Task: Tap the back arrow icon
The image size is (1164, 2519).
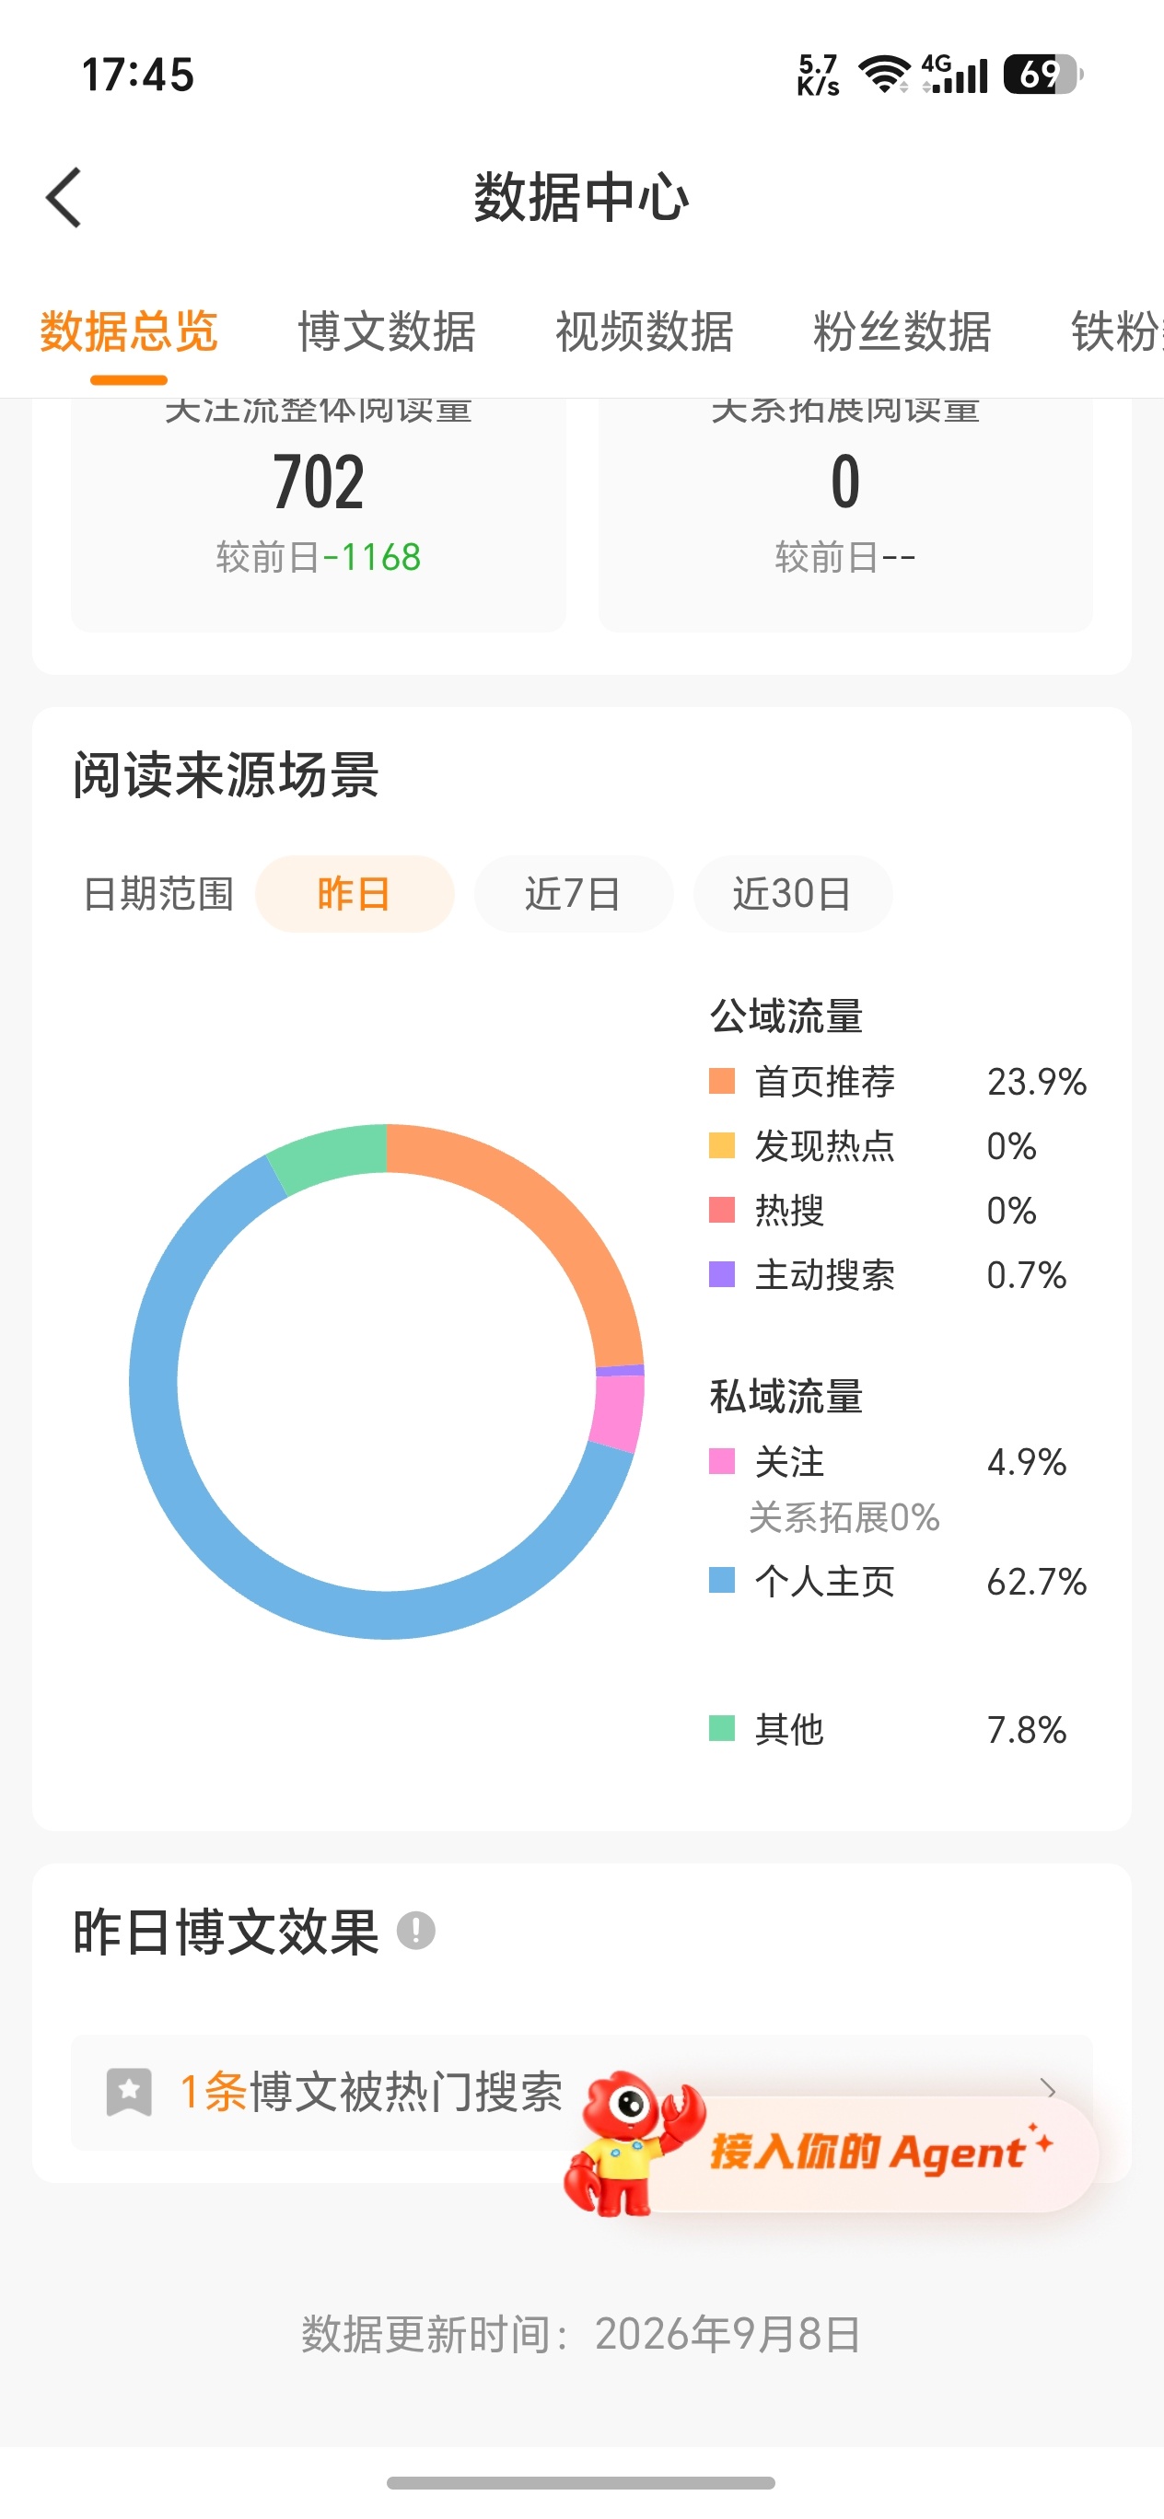Action: pyautogui.click(x=64, y=198)
